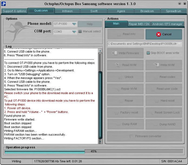
Task: Click the Repair NVM button
Action: click(125, 89)
